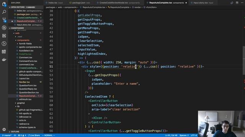Open the editor More Actions ellipsis
This screenshot has width=245, height=137.
[x=242, y=3]
